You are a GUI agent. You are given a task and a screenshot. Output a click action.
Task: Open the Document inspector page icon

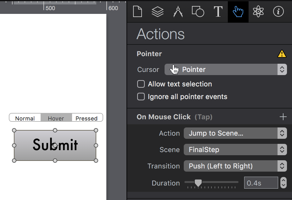click(138, 12)
